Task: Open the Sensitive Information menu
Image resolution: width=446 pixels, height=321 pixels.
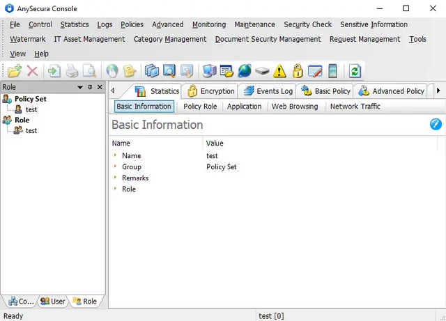Action: tap(374, 25)
